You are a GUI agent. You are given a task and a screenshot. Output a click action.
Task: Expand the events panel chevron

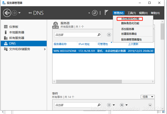[150, 105]
